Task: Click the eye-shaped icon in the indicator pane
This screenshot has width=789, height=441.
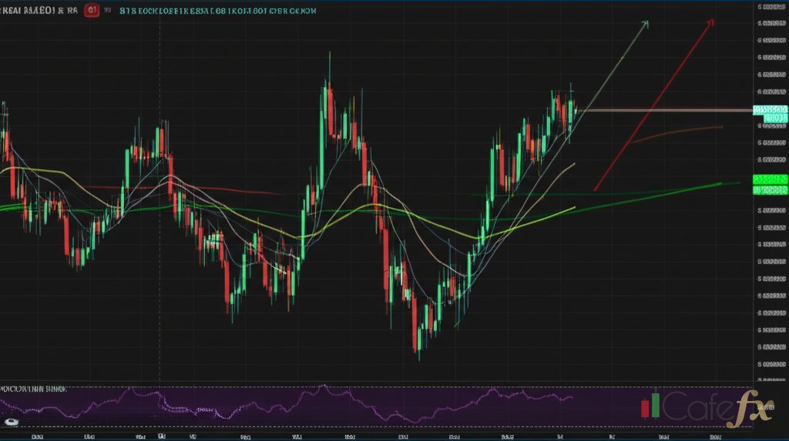Action: tap(11, 422)
